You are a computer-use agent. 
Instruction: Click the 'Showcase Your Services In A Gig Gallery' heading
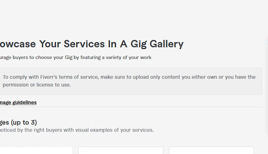pos(91,44)
